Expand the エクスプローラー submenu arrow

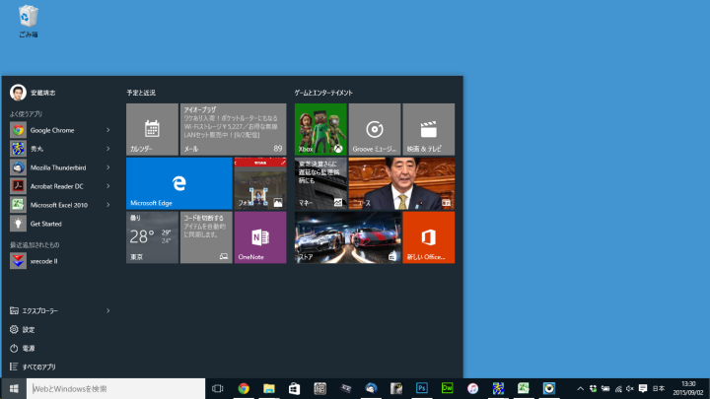[107, 310]
